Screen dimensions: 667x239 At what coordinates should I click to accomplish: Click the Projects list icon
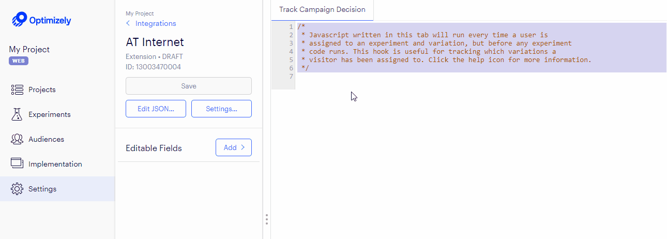tap(17, 89)
